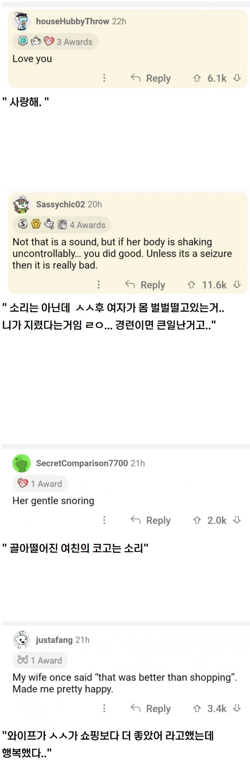The height and width of the screenshot is (774, 250).
Task: Upvote justafang's shopping comment
Action: [197, 708]
